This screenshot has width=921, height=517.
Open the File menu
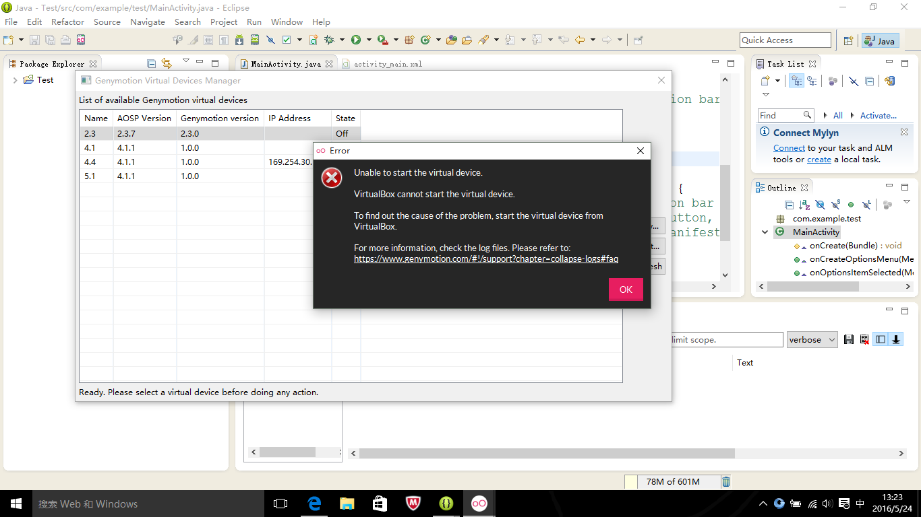(11, 22)
